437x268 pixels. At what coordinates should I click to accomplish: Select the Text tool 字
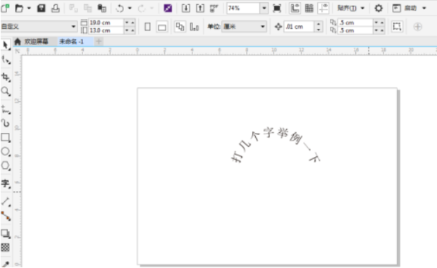click(6, 184)
